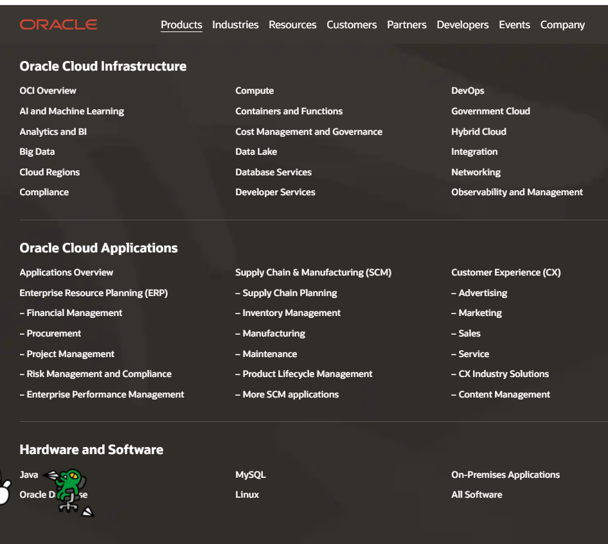Go to Maintenance
The image size is (608, 544).
point(266,354)
